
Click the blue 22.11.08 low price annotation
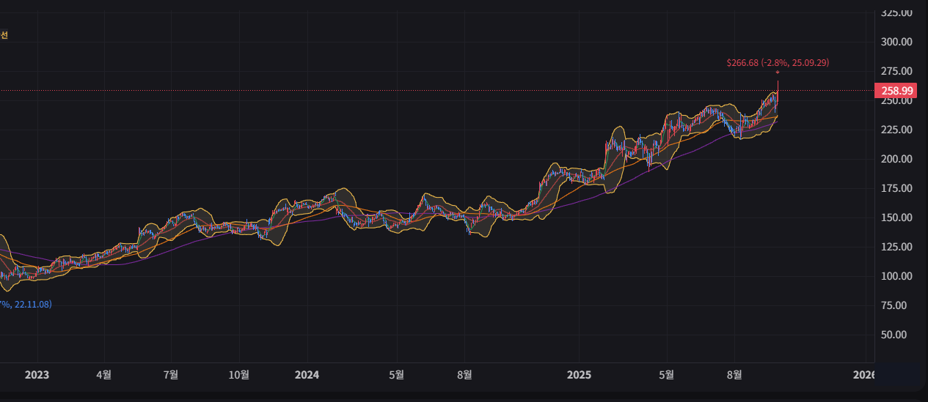pos(26,304)
